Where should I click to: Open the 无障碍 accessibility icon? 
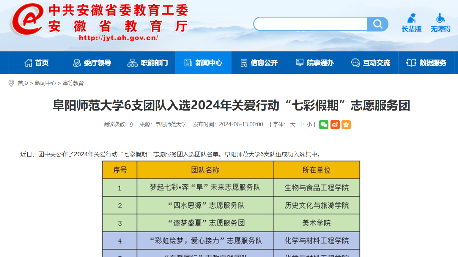440,23
